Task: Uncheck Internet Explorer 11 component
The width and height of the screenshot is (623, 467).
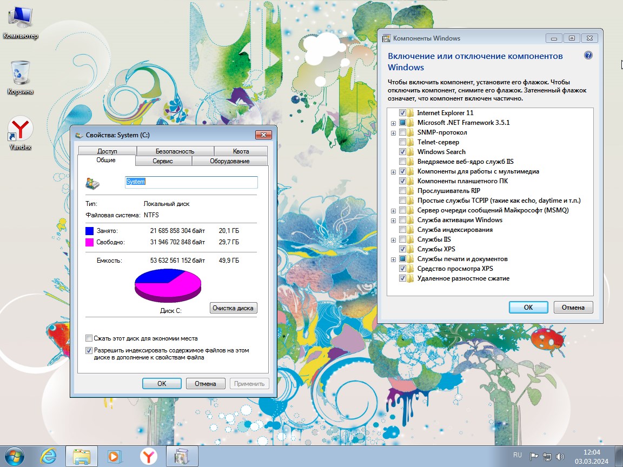Action: click(x=402, y=113)
